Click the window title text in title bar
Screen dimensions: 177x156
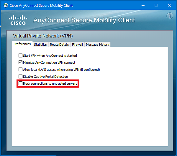41,5
